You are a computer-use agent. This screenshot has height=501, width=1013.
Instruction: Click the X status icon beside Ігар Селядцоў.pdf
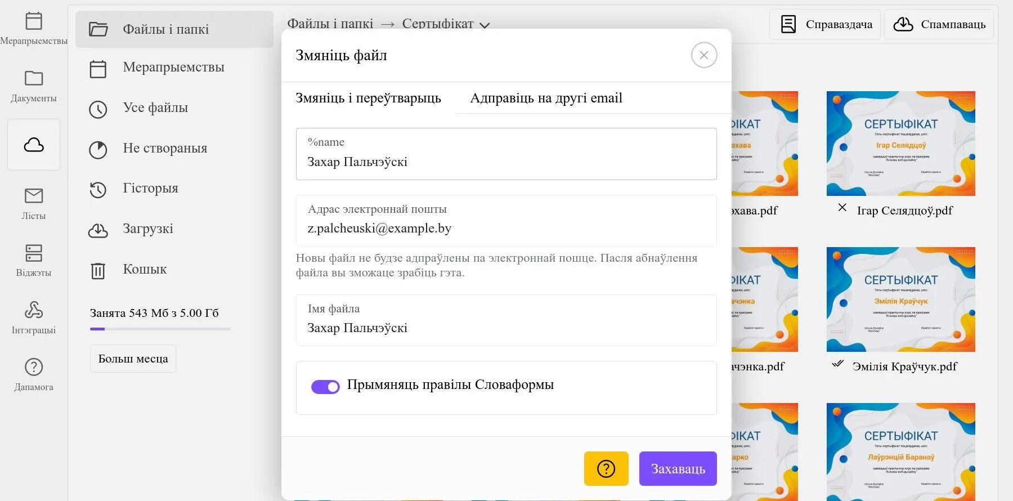click(x=842, y=207)
